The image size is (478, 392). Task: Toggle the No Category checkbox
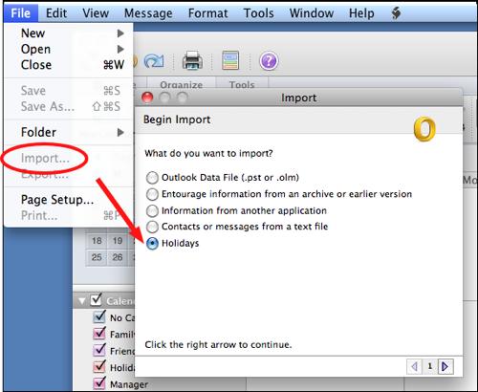point(99,316)
